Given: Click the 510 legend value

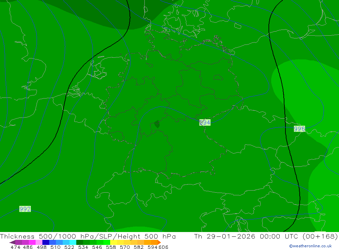Looking at the screenshot, I should (56, 247).
